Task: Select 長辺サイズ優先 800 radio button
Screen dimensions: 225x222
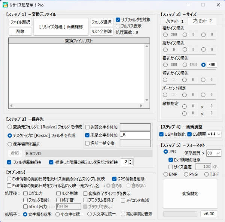Action: (x=165, y=65)
